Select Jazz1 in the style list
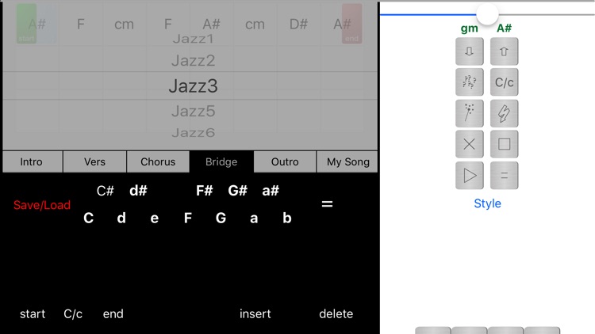Screen dimensions: 595x334 pyautogui.click(x=194, y=39)
